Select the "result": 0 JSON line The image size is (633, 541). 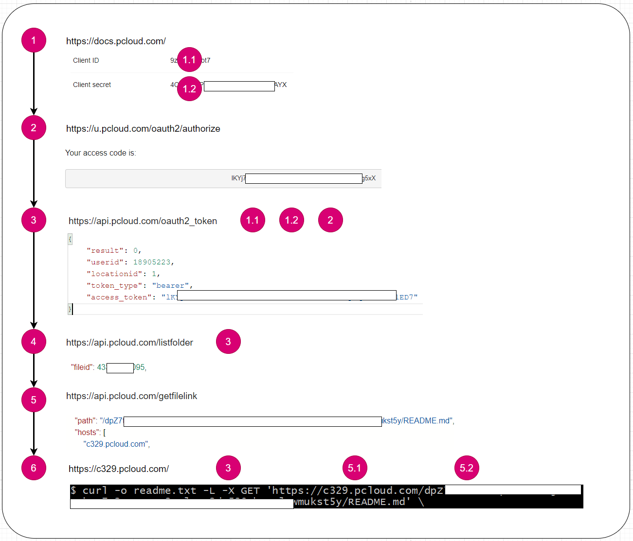point(114,251)
